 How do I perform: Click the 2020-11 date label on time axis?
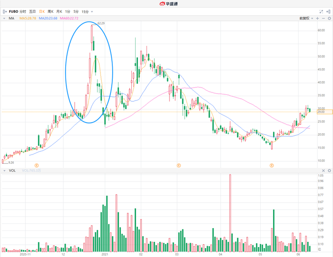pos(25,254)
